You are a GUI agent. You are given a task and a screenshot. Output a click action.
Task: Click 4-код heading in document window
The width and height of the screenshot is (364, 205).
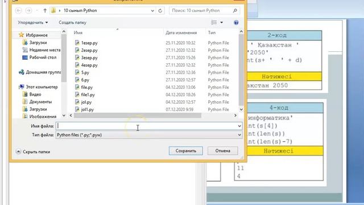[x=279, y=108]
